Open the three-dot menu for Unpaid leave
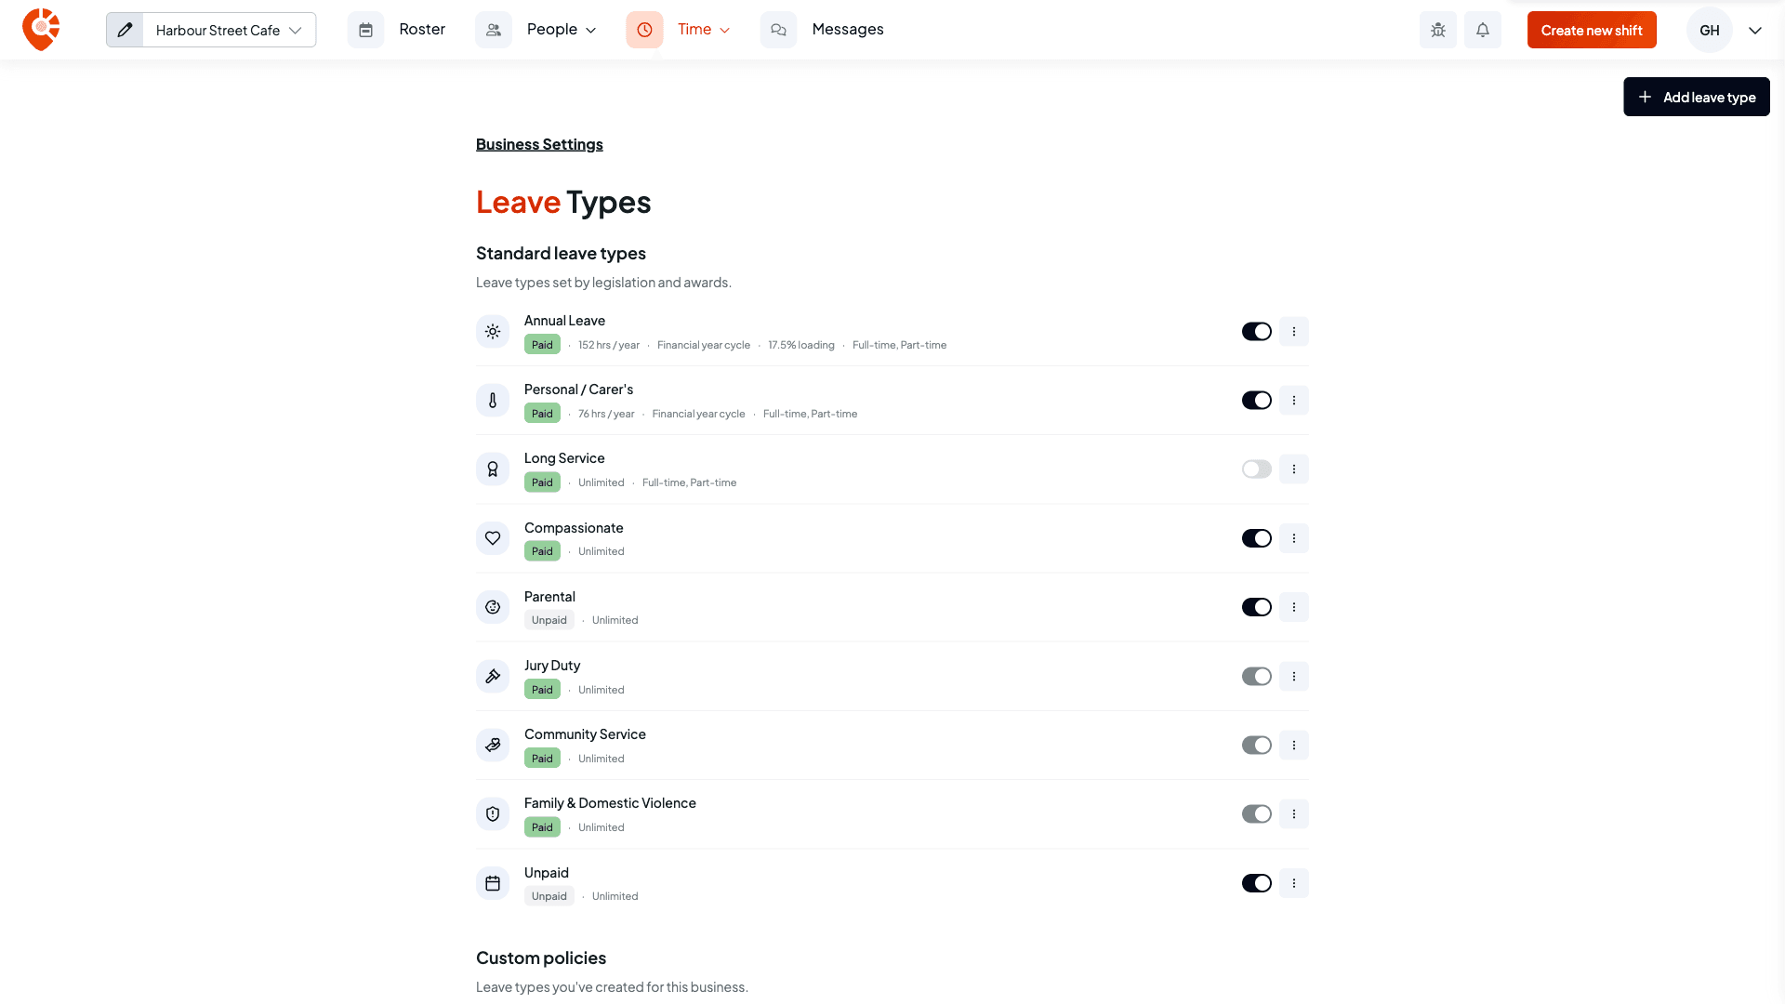The height and width of the screenshot is (1004, 1785). pos(1293,883)
